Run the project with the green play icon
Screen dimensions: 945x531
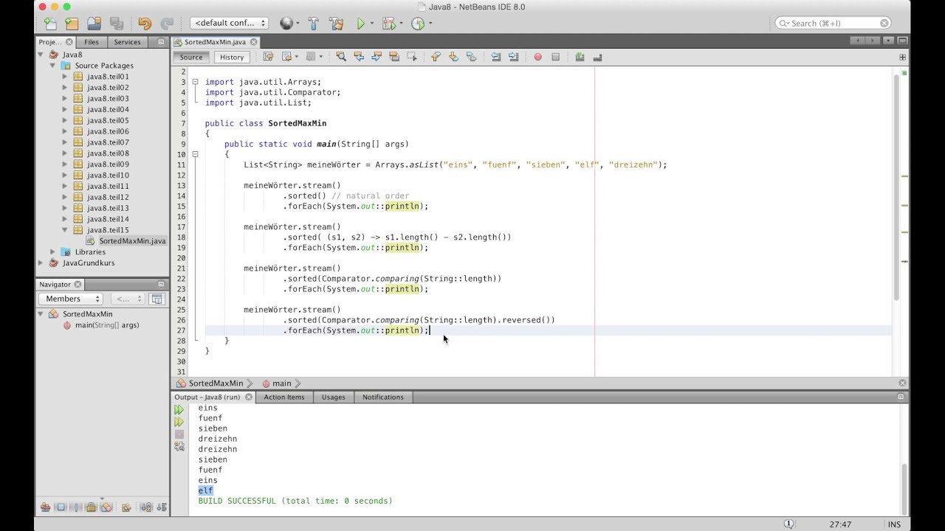click(x=360, y=24)
